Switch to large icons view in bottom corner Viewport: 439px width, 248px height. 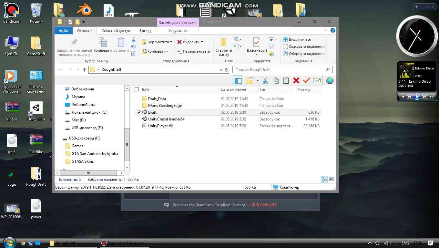pos(331,180)
